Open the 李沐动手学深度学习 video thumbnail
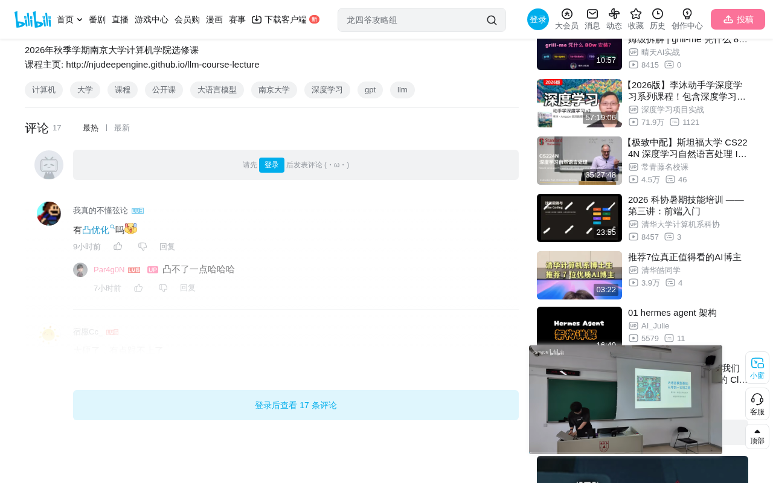Image resolution: width=773 pixels, height=483 pixels. [579, 103]
